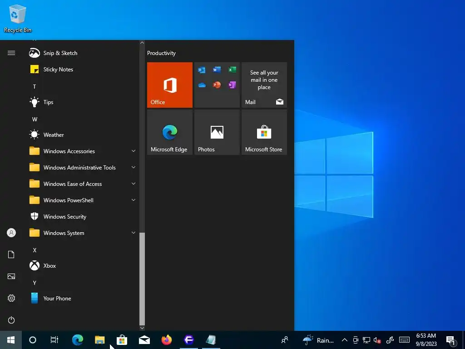Click the muted volume tray icon
The image size is (465, 349).
[x=377, y=340]
